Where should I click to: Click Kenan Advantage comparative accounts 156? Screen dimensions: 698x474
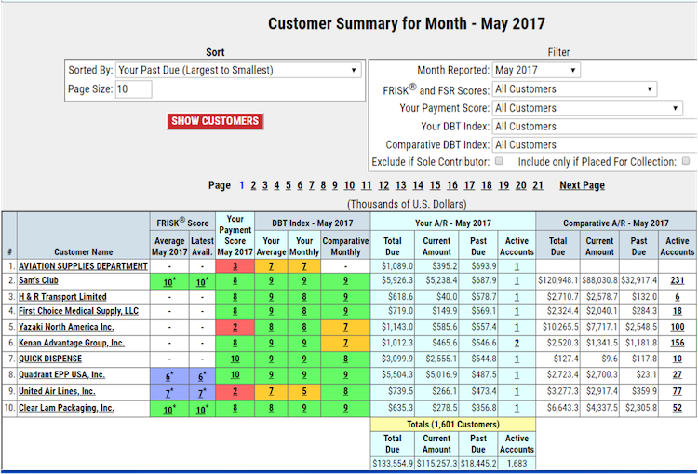678,343
